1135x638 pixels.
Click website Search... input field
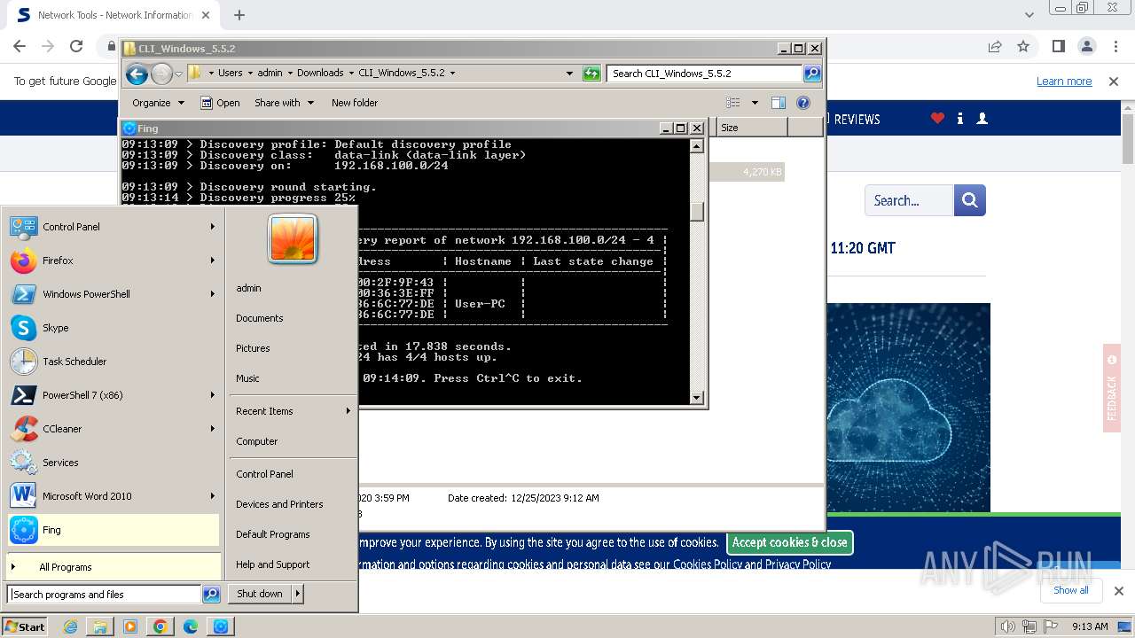(909, 200)
